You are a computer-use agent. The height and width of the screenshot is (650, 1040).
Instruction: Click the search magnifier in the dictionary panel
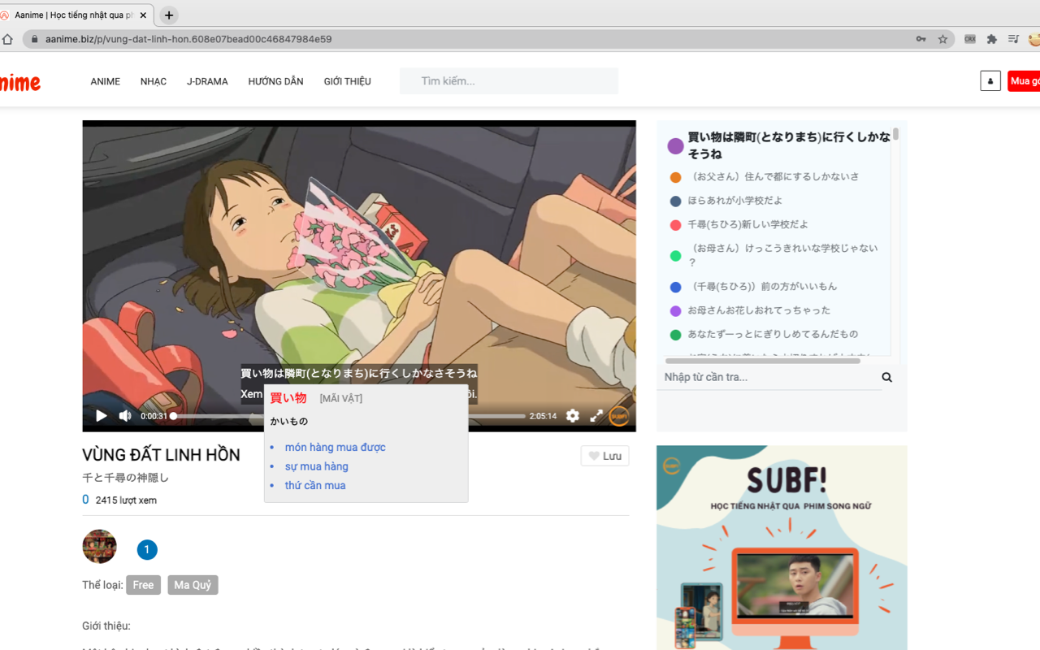[886, 376]
